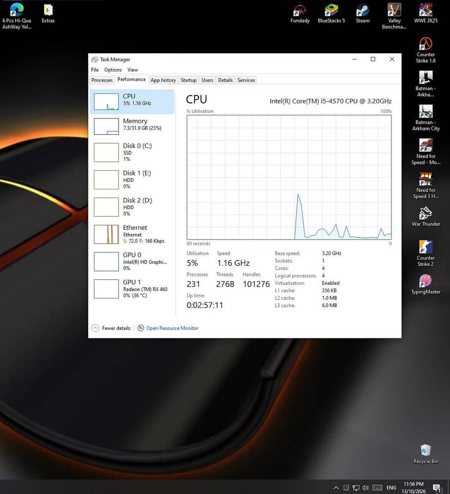Click the Virtualisation Enabled value

coord(331,283)
